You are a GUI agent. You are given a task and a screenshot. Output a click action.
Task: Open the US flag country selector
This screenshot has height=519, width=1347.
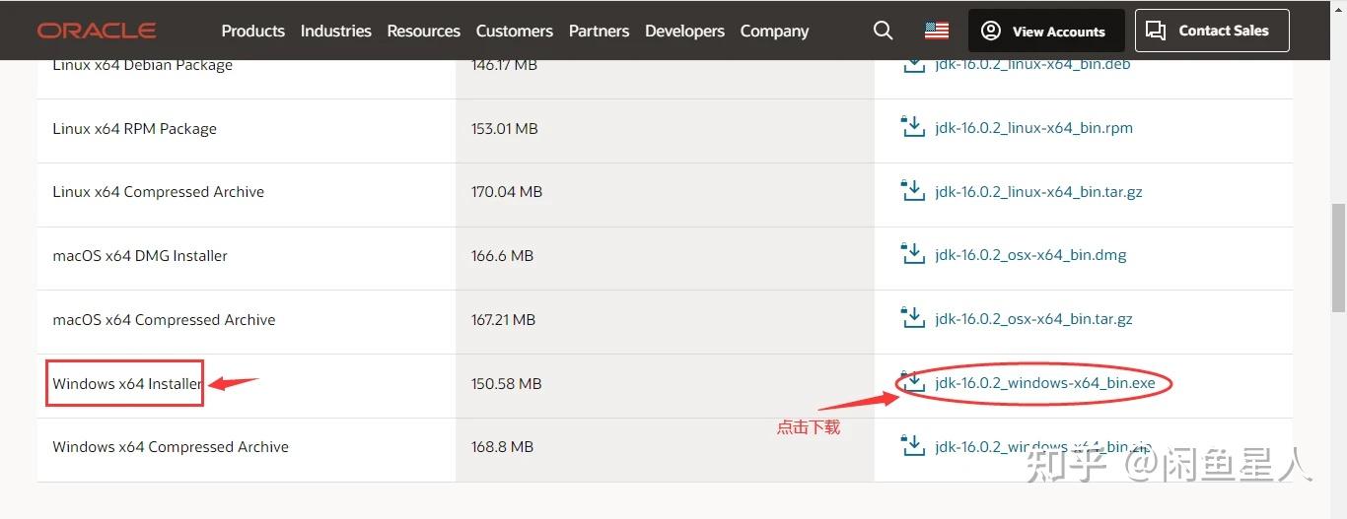click(936, 31)
